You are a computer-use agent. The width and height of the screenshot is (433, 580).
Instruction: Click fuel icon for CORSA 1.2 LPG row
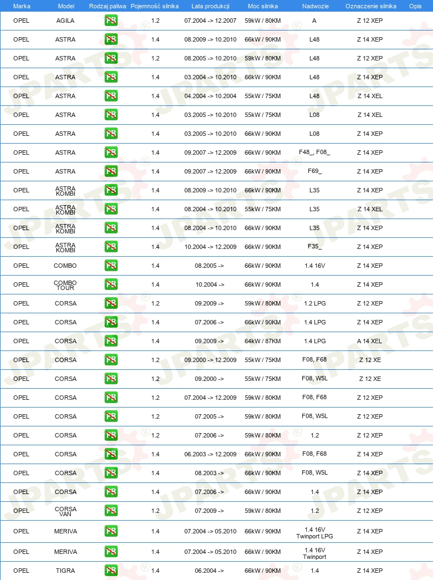point(111,303)
